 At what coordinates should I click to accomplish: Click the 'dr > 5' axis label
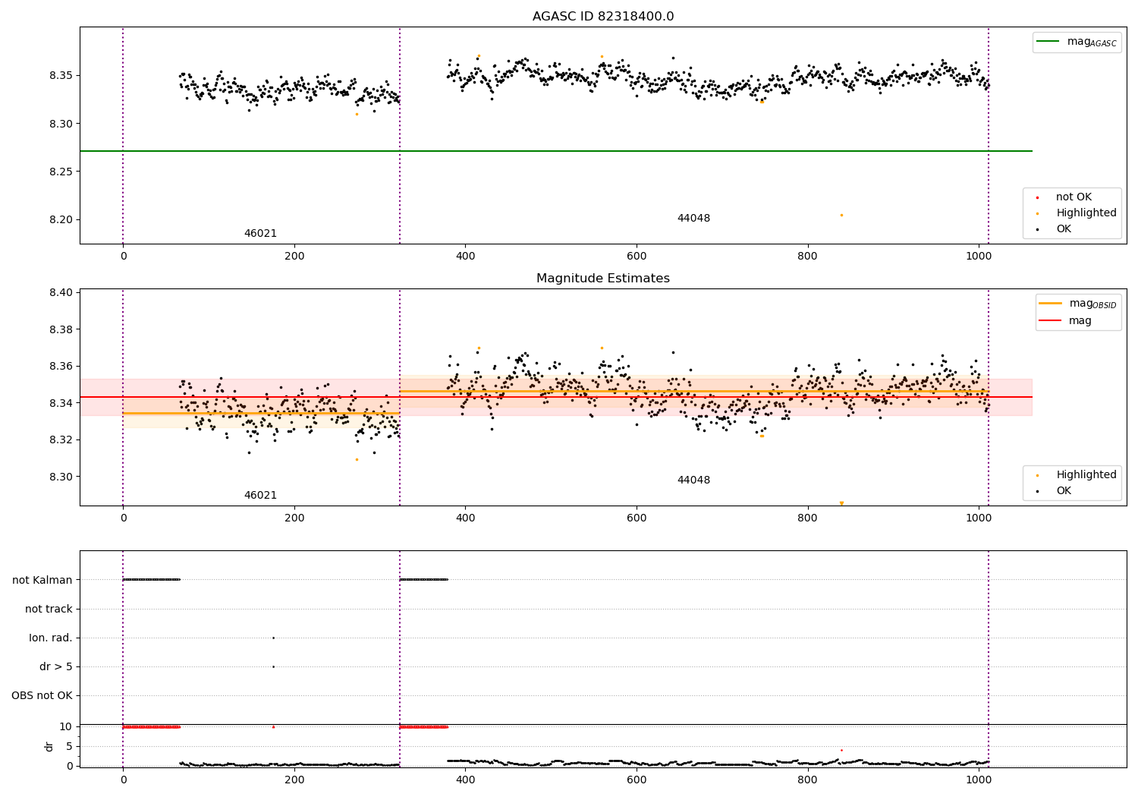(56, 666)
